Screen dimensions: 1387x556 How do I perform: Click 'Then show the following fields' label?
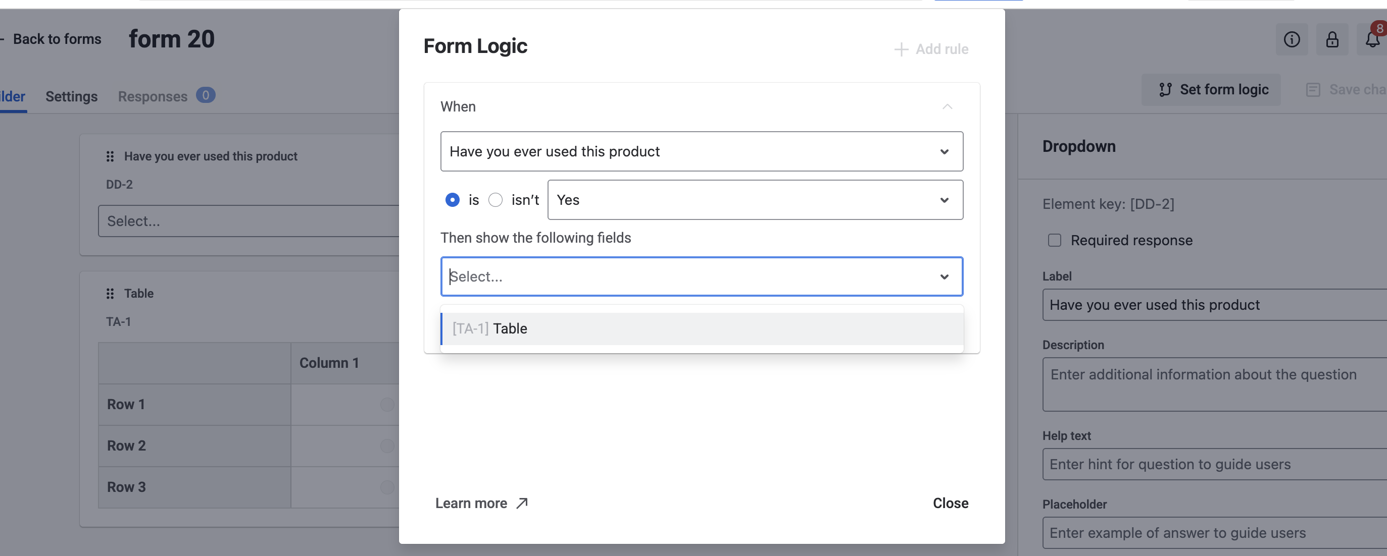point(536,238)
